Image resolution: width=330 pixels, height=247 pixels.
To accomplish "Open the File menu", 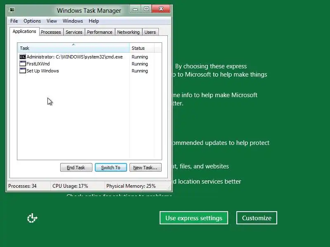I will [14, 21].
